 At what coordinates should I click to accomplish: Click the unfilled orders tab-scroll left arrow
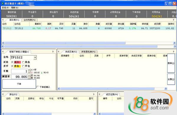pyautogui.click(x=59, y=52)
